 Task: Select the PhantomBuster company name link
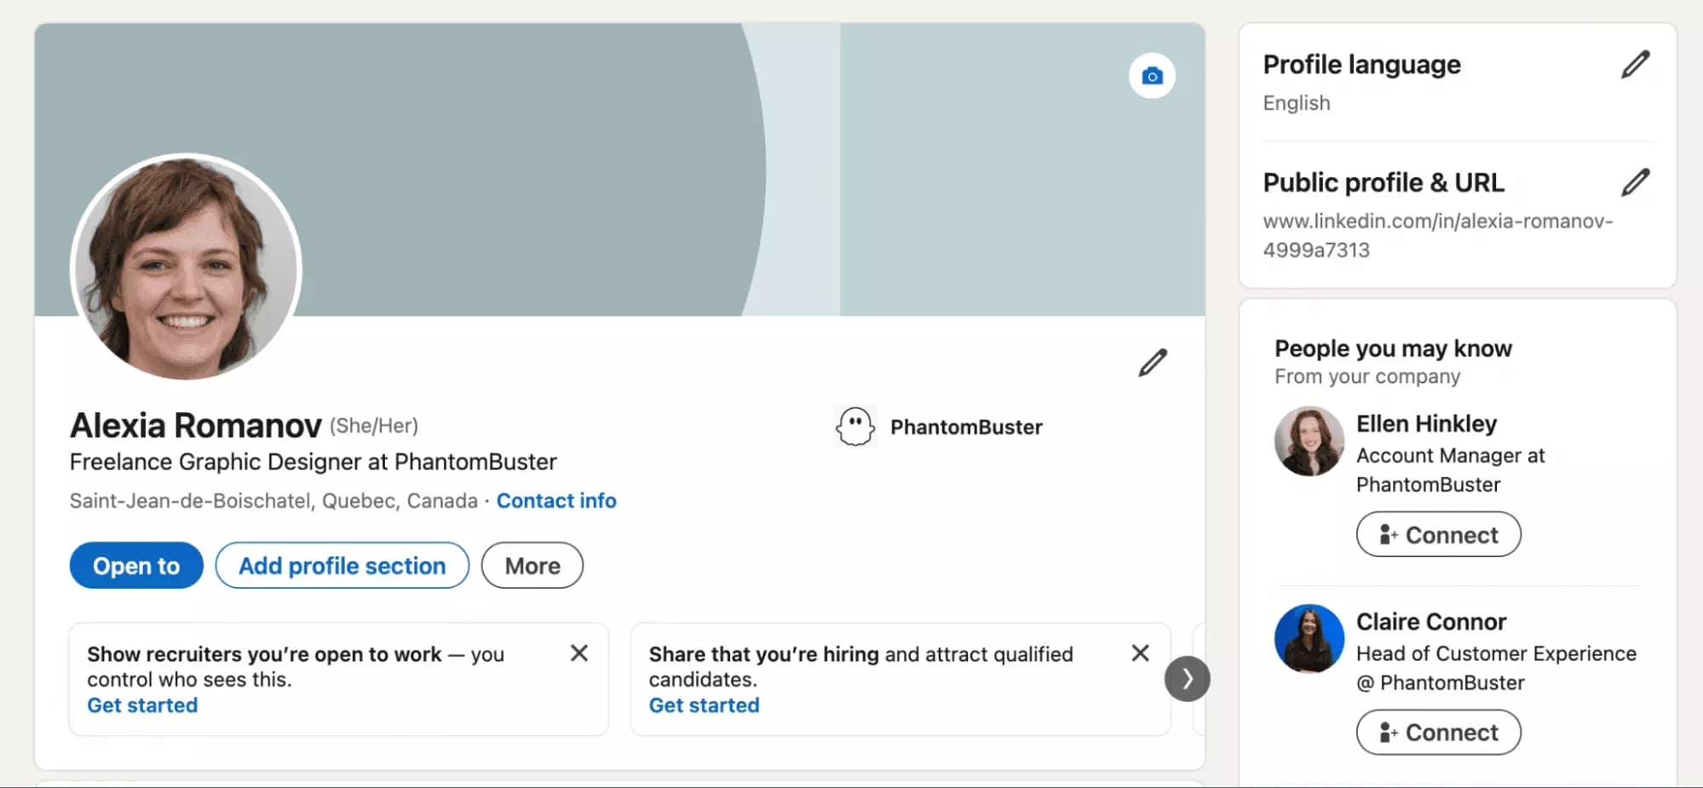pyautogui.click(x=965, y=427)
